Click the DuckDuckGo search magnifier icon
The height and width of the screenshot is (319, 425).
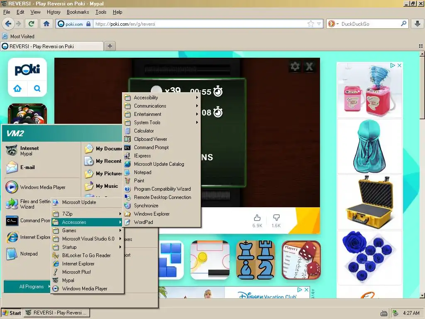(x=403, y=24)
